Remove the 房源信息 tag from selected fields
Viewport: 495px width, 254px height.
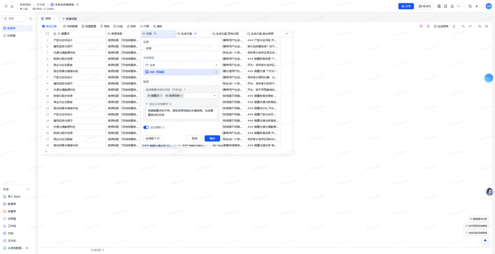(x=182, y=96)
